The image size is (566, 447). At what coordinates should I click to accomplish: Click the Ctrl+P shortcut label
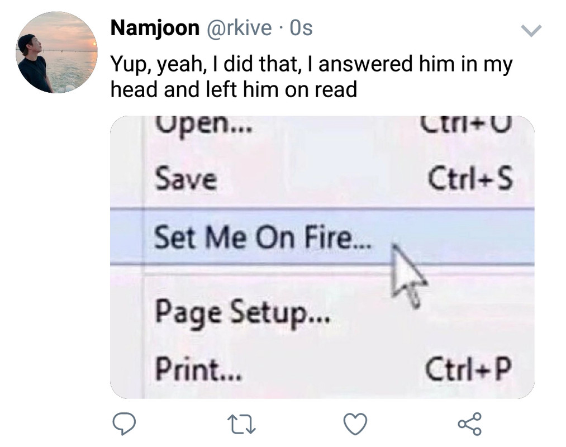(x=469, y=369)
